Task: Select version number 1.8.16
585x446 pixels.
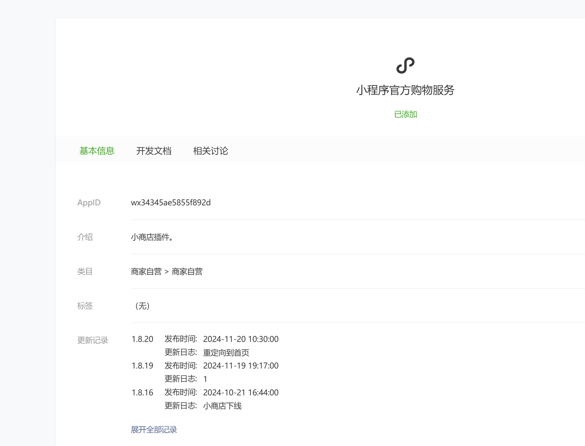Action: point(142,393)
